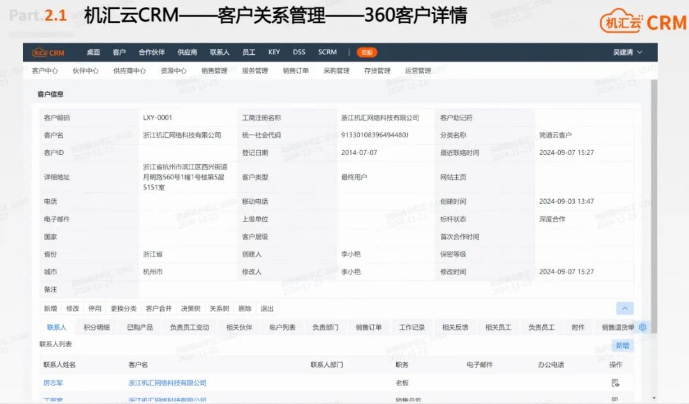Click the operation icon in the second contact row
The image size is (689, 404).
(614, 400)
